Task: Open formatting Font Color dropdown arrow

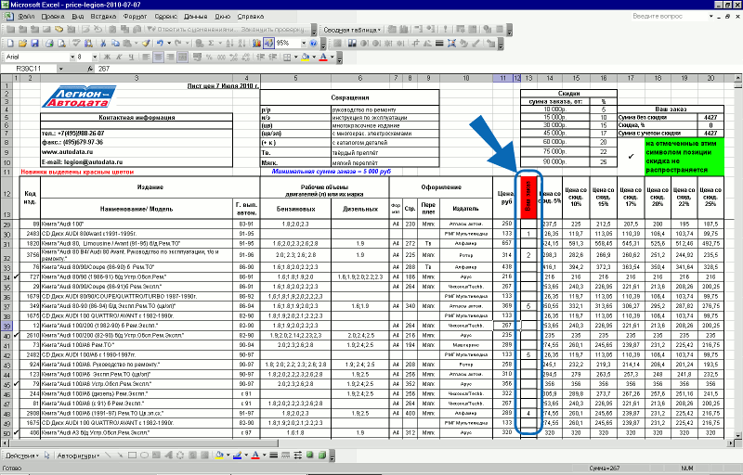Action: 332,57
